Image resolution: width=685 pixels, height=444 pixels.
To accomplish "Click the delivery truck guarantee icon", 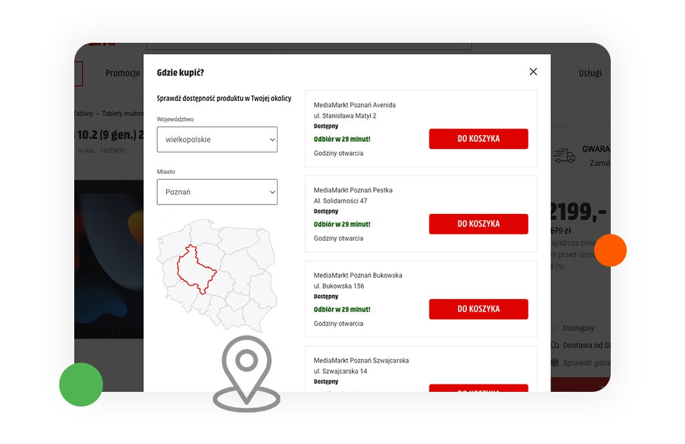I will click(x=564, y=156).
